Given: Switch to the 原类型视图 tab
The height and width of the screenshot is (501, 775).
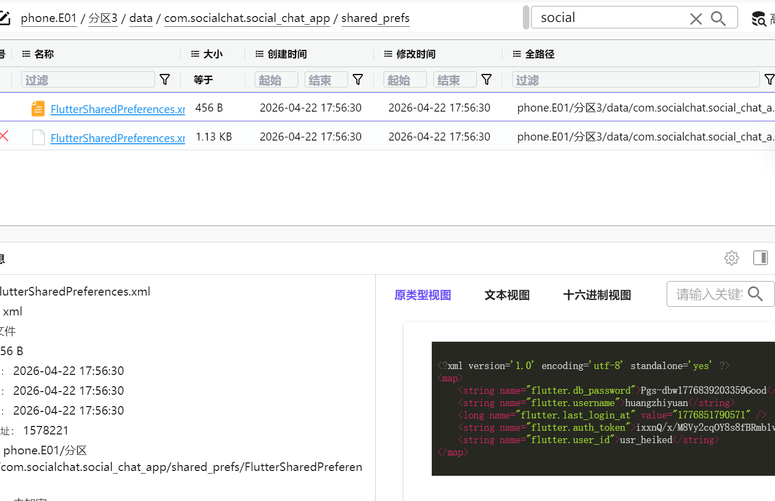Looking at the screenshot, I should (423, 295).
